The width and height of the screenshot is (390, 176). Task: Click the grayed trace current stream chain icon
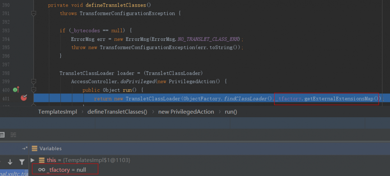[13, 135]
